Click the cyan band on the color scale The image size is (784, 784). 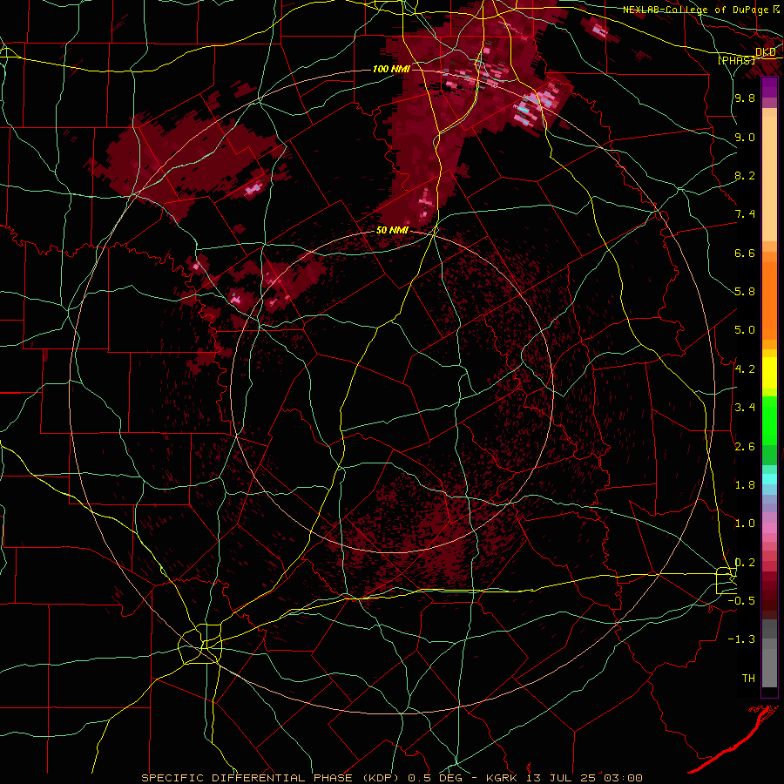click(x=769, y=479)
